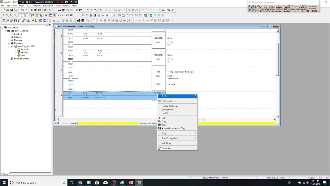Viewport: 330px width, 186px height.
Task: Toggle the Information Show/Hide button
Action: tap(312, 9)
